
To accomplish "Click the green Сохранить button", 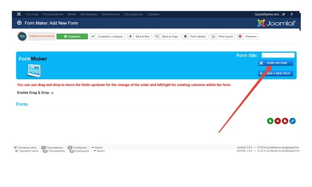I will (72, 37).
